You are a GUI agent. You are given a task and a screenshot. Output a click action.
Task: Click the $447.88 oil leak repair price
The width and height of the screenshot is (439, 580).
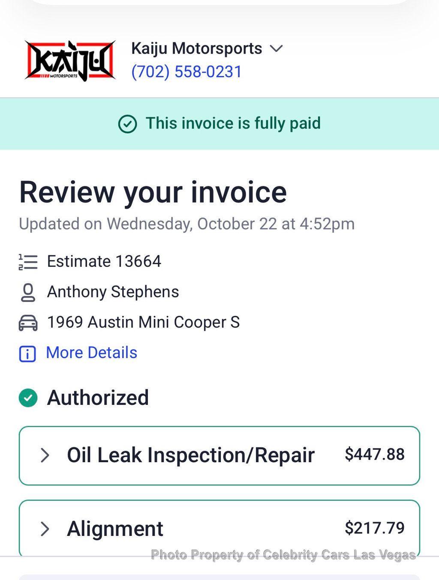pyautogui.click(x=374, y=454)
